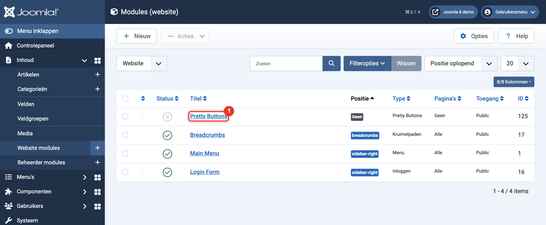Click the Joomla logo

tap(31, 12)
